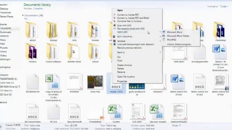Open the Photoshop folder
Image resolution: width=232 pixels, height=130 pixels.
220,31
